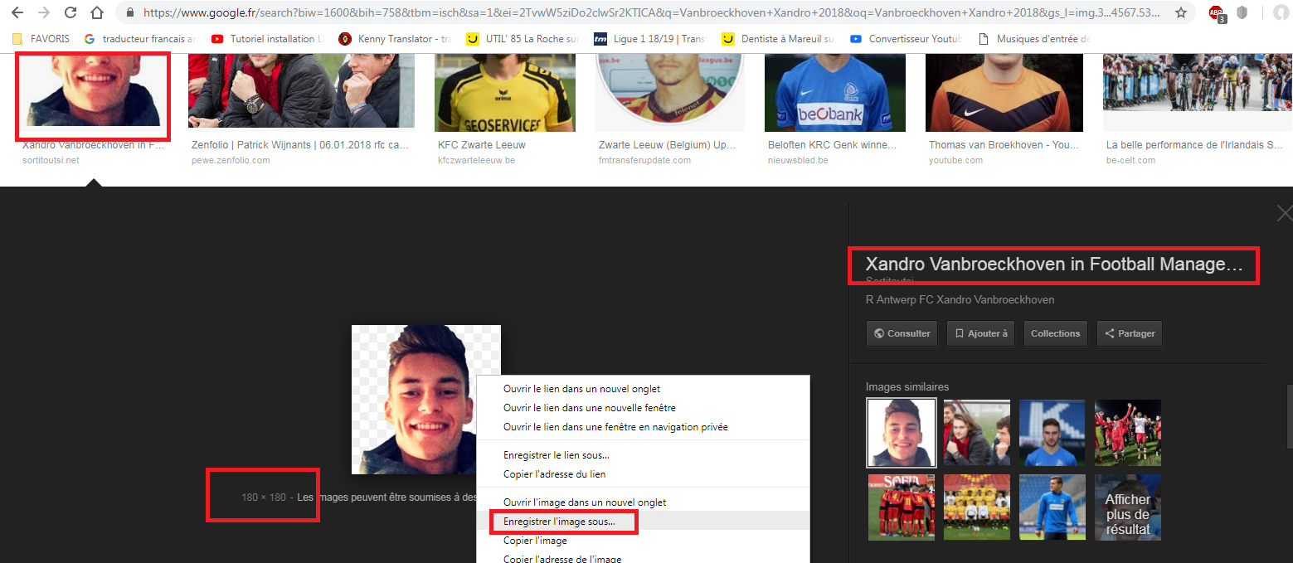This screenshot has height=563, width=1293.
Task: Open UTIL' 85 La Roche bookmark
Action: 523,39
